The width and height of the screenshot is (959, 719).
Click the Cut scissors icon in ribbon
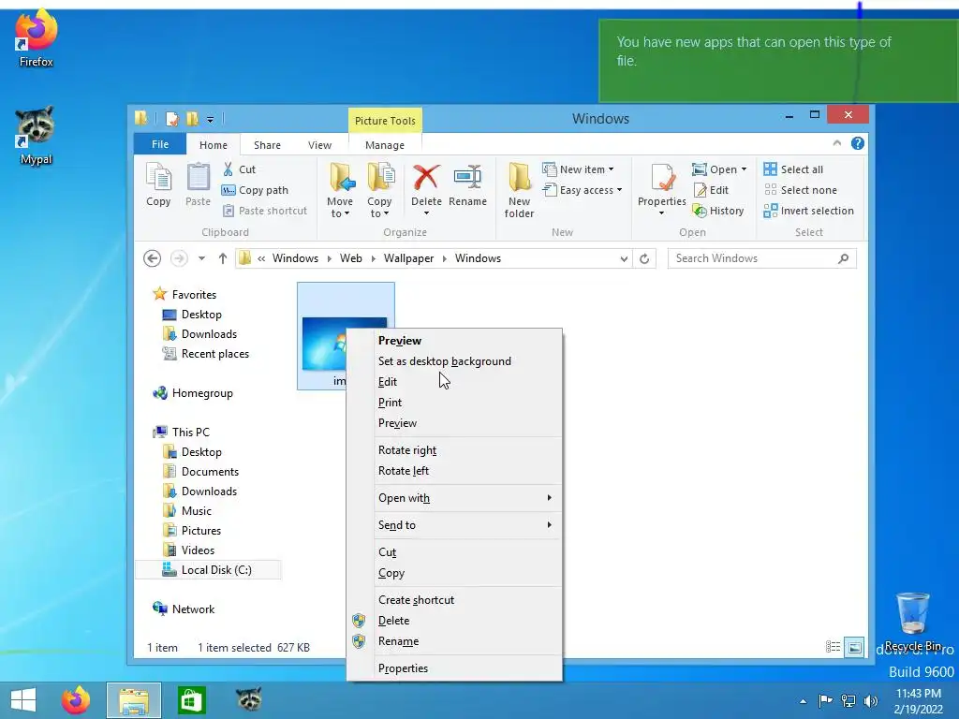[229, 169]
